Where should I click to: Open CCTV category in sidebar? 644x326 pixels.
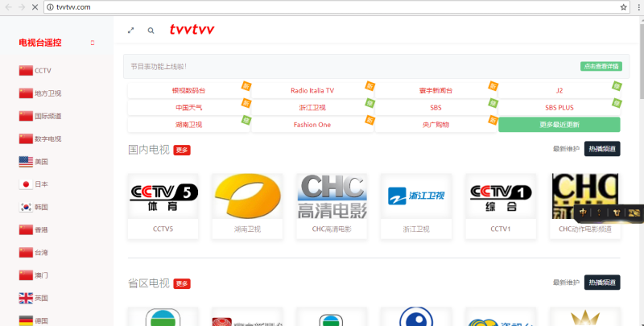coord(43,71)
